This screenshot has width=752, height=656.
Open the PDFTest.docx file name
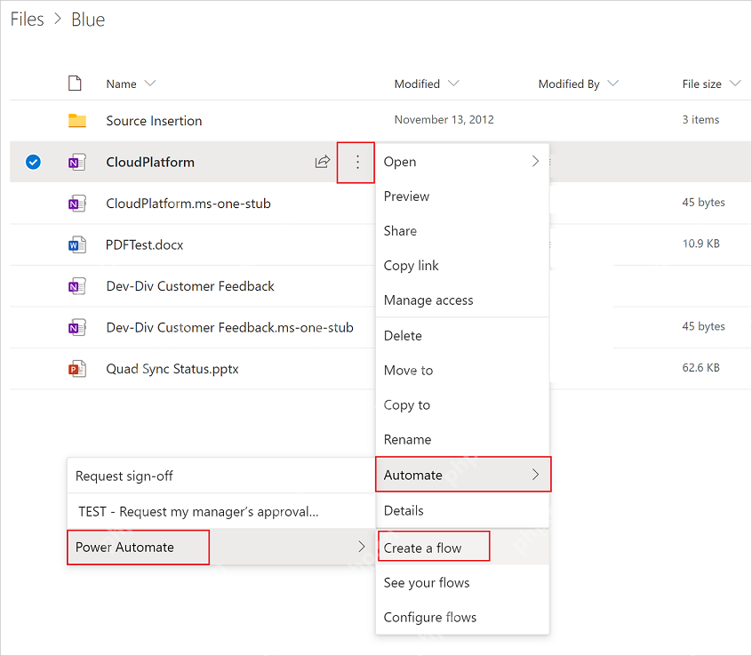144,244
